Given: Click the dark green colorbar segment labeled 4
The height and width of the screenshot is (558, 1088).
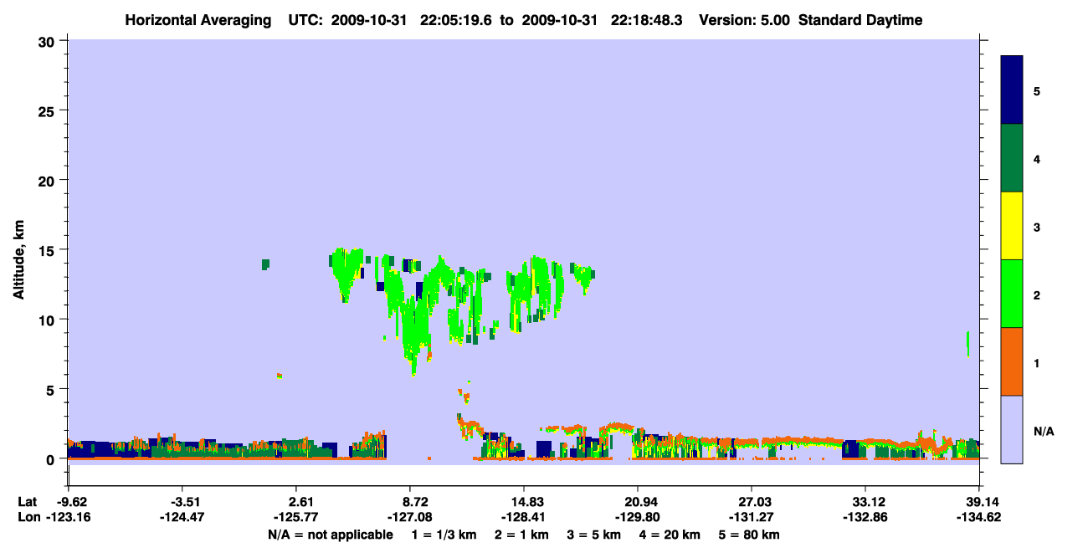Looking at the screenshot, I should tap(1012, 158).
